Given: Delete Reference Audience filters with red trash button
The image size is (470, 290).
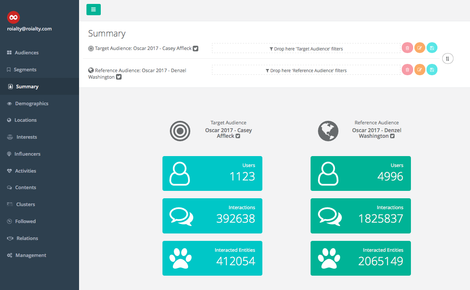Looking at the screenshot, I should (407, 70).
